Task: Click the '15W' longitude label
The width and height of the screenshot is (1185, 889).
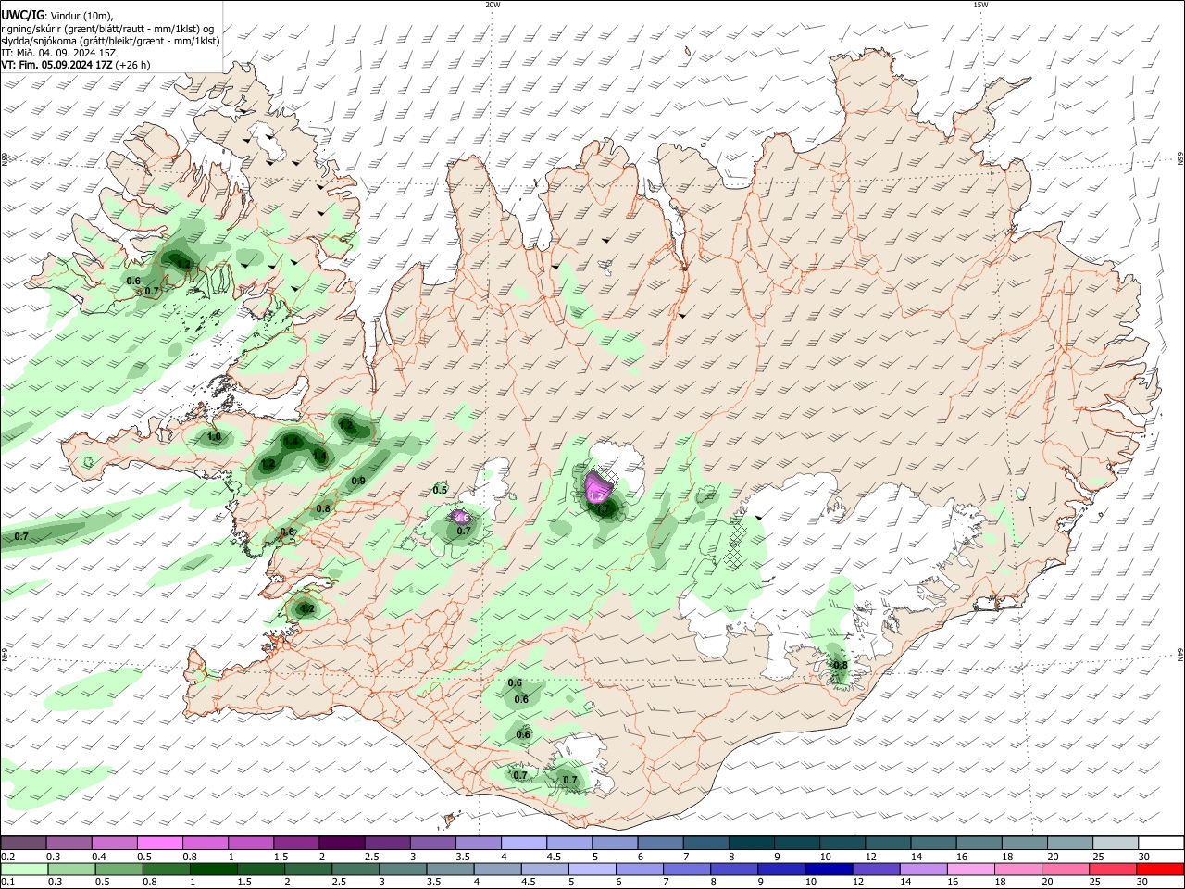Action: [x=980, y=5]
